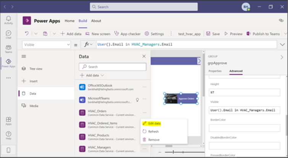The image size is (288, 158).
Task: Open Help in sidebar
Action: (8, 135)
